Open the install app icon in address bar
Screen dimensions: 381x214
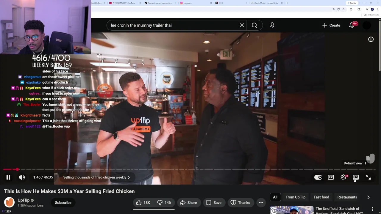[x=338, y=9]
